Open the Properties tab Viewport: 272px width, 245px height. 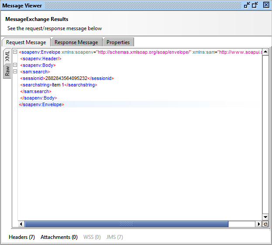(x=118, y=42)
